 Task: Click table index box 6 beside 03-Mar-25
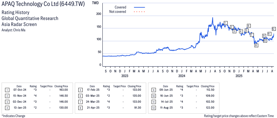(80, 96)
